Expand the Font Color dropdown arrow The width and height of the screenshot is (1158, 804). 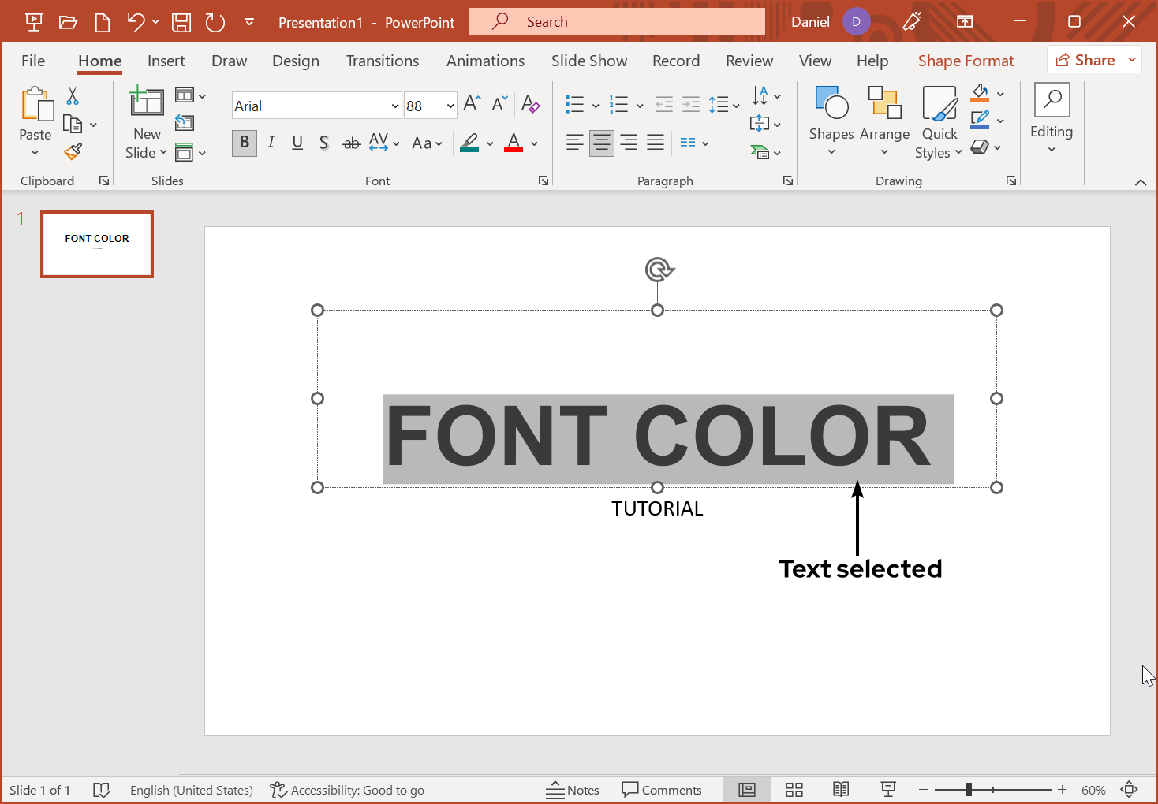pos(533,143)
